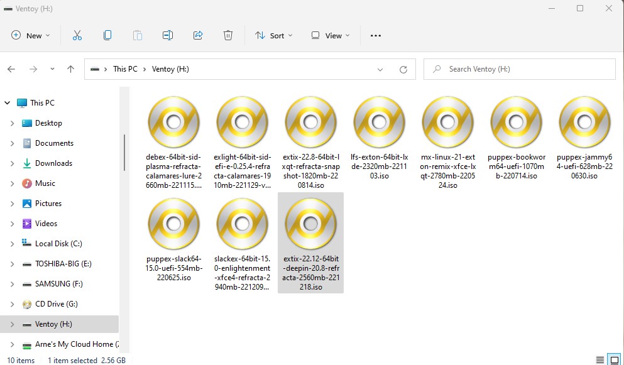The height and width of the screenshot is (365, 624).
Task: Click the navigation pane scrollbar
Action: point(124,153)
